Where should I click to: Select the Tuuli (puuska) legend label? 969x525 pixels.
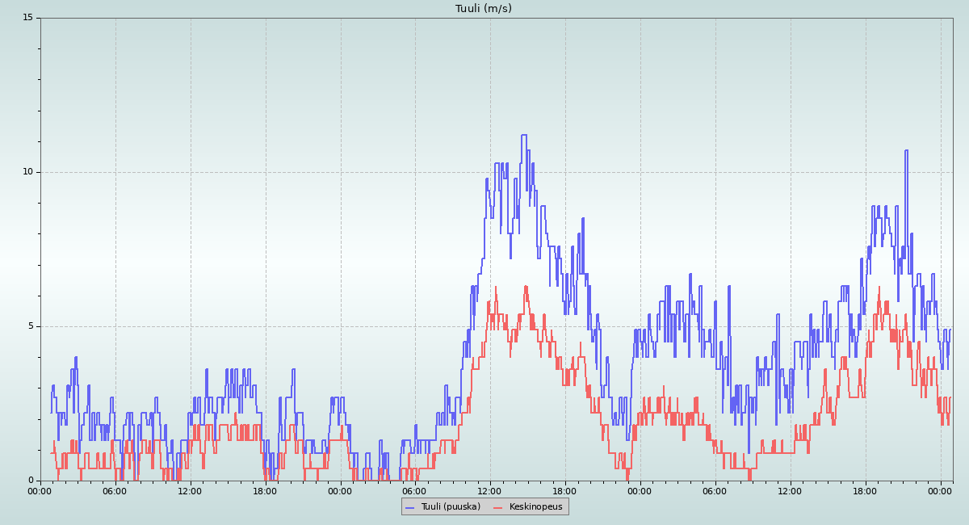point(451,507)
